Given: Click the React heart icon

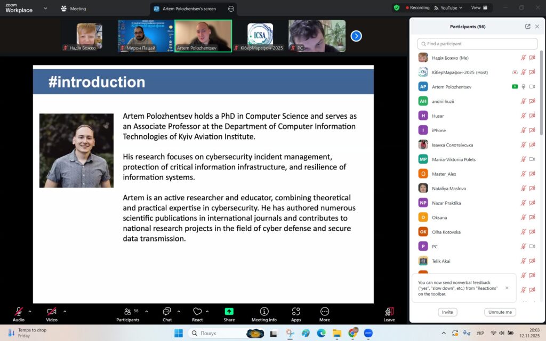Looking at the screenshot, I should coord(197,312).
